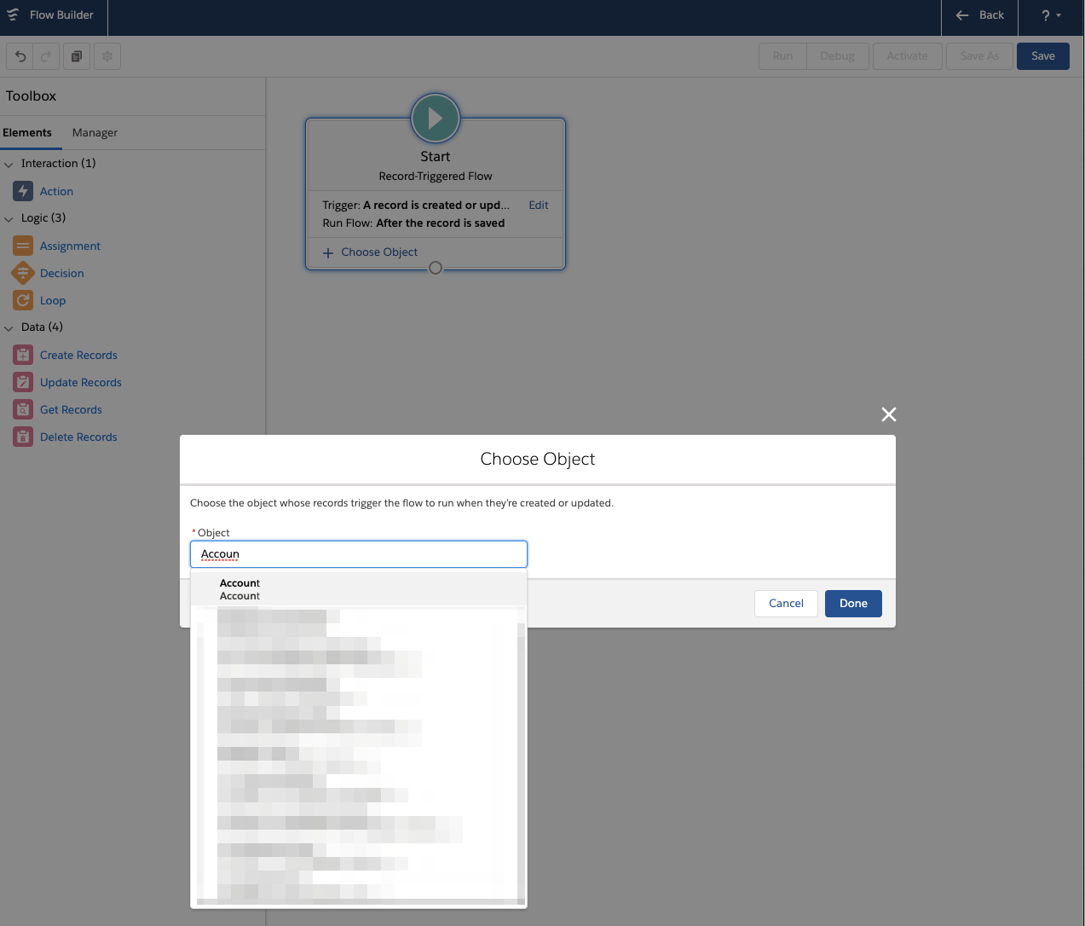Screen dimensions: 1085x926
Task: Collapse the Interaction (1) section
Action: tap(9, 164)
